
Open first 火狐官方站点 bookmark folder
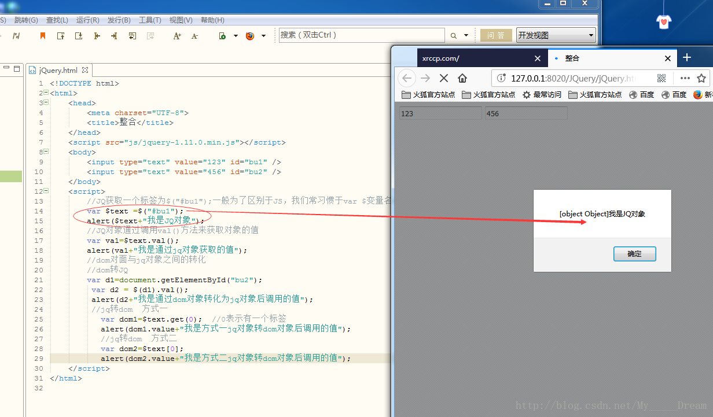428,95
